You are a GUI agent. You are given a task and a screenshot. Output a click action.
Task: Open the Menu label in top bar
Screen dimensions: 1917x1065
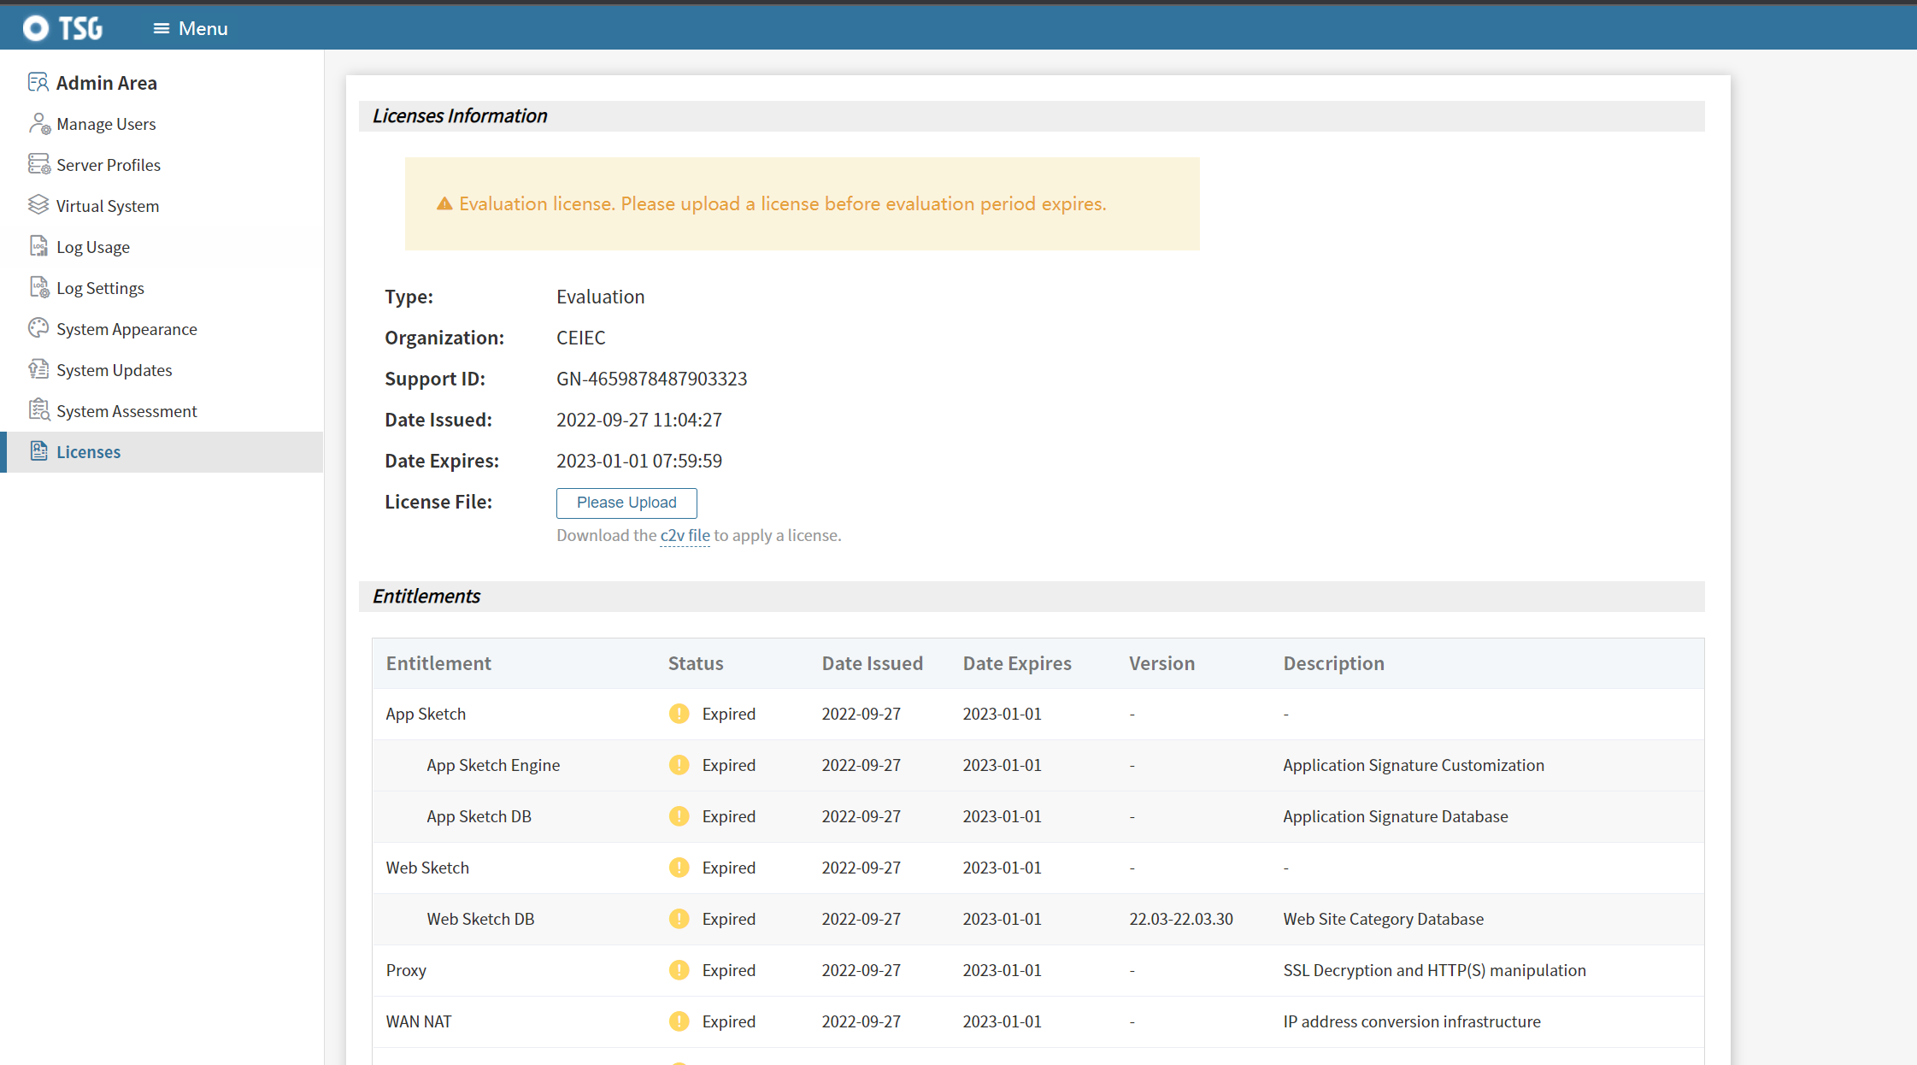203,28
